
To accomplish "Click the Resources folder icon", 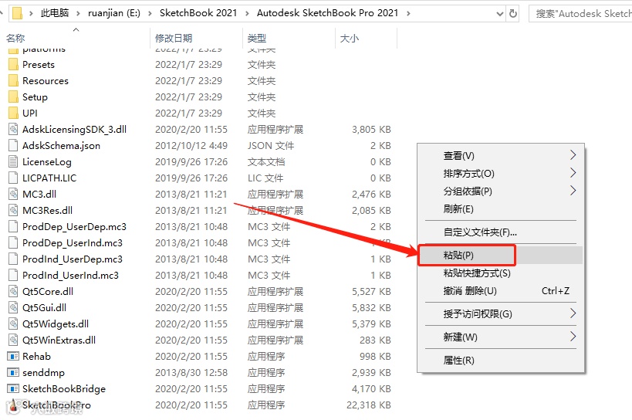I will (x=13, y=80).
